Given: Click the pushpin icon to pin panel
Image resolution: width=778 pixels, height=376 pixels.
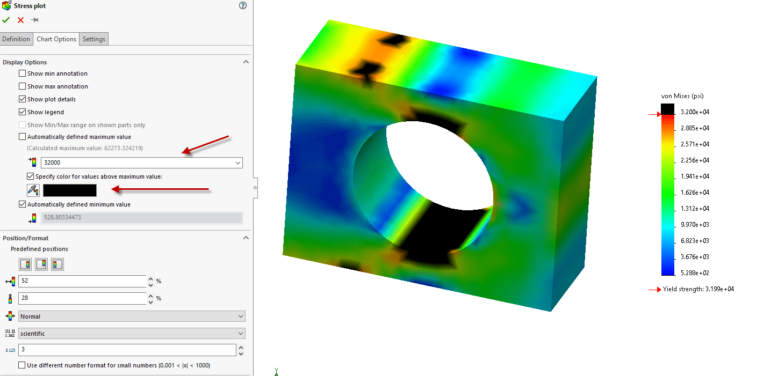Looking at the screenshot, I should [x=34, y=20].
